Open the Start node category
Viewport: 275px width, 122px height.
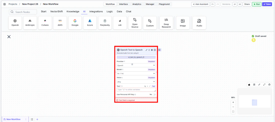coord(44,11)
